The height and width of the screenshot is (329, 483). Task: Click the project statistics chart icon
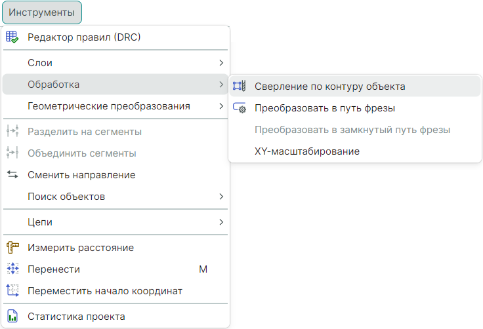13,317
